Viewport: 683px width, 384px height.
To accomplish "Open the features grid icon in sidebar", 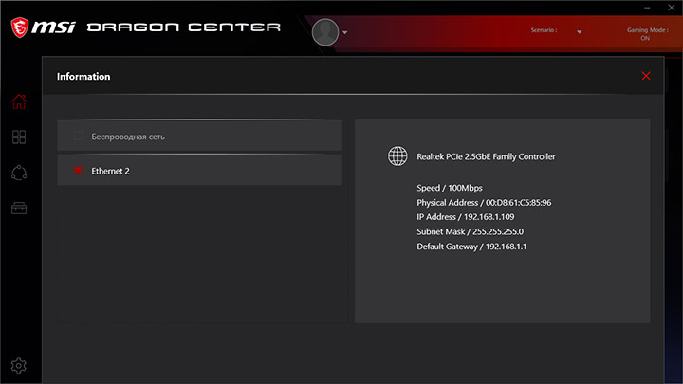I will 19,137.
